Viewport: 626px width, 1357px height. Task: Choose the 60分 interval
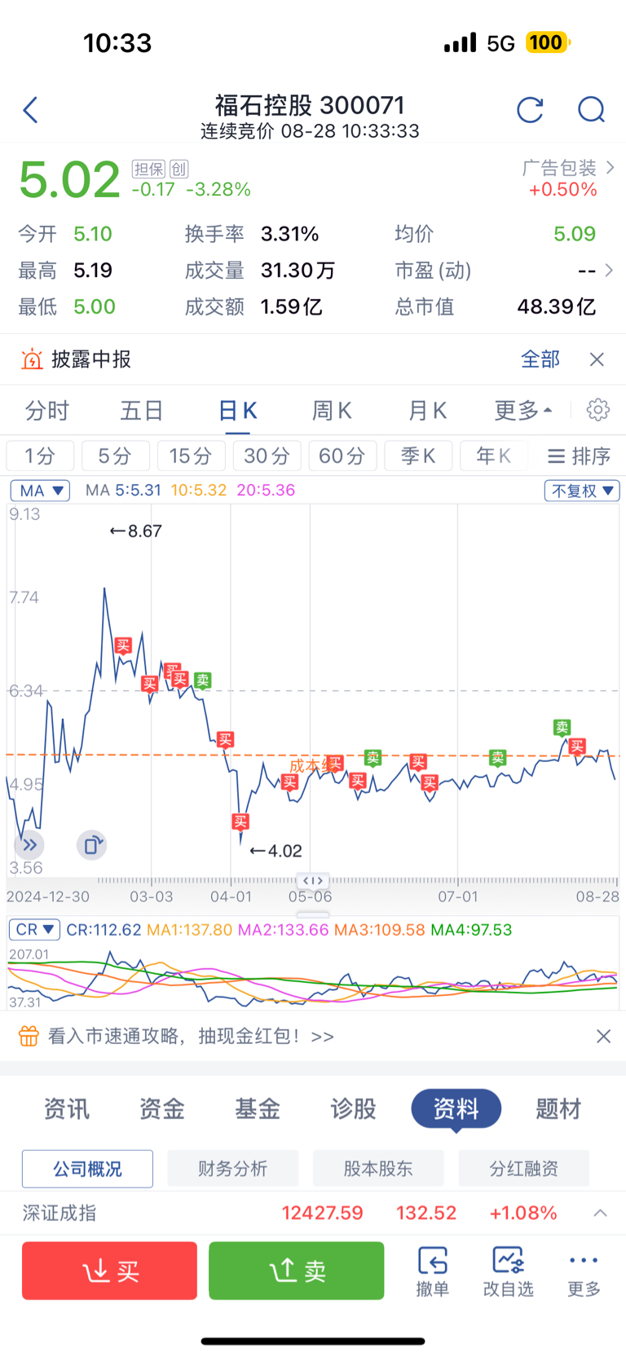(342, 456)
